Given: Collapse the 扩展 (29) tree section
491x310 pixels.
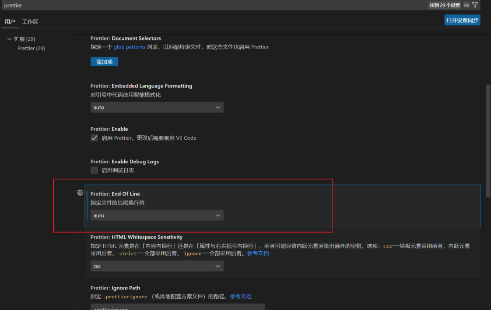Looking at the screenshot, I should (x=9, y=39).
